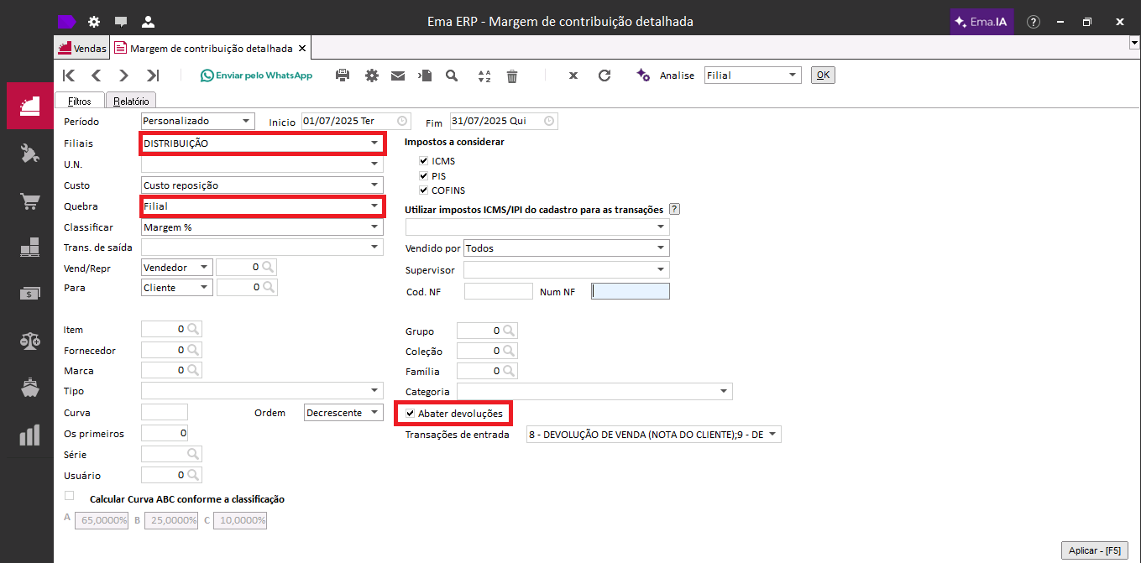Click the magnifier search toolbar icon
Screen dimensions: 1141x563
point(452,76)
